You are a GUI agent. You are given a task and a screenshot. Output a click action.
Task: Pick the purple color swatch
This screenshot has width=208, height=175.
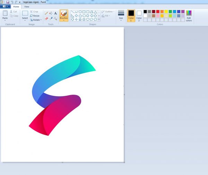(183, 12)
